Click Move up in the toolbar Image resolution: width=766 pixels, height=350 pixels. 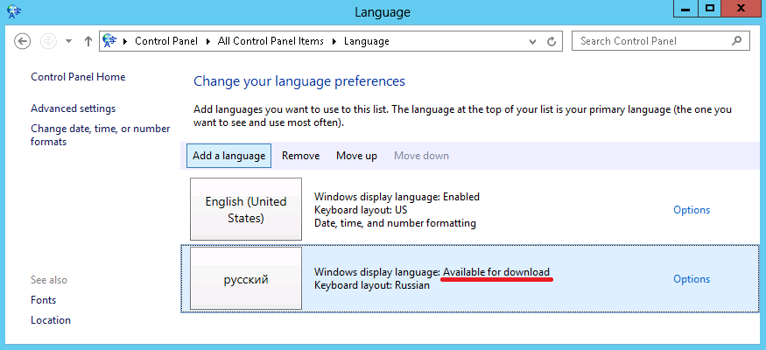pyautogui.click(x=356, y=156)
